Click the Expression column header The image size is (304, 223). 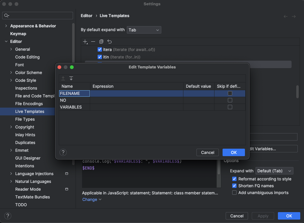[x=137, y=86]
